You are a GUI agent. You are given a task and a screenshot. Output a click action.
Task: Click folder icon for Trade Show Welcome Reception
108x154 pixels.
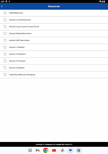click(x=5, y=75)
